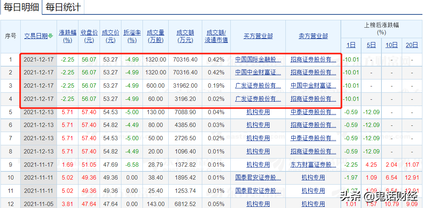The image size is (424, 208).
Task: Select 成交额 value 4385.60
Action: click(x=185, y=125)
